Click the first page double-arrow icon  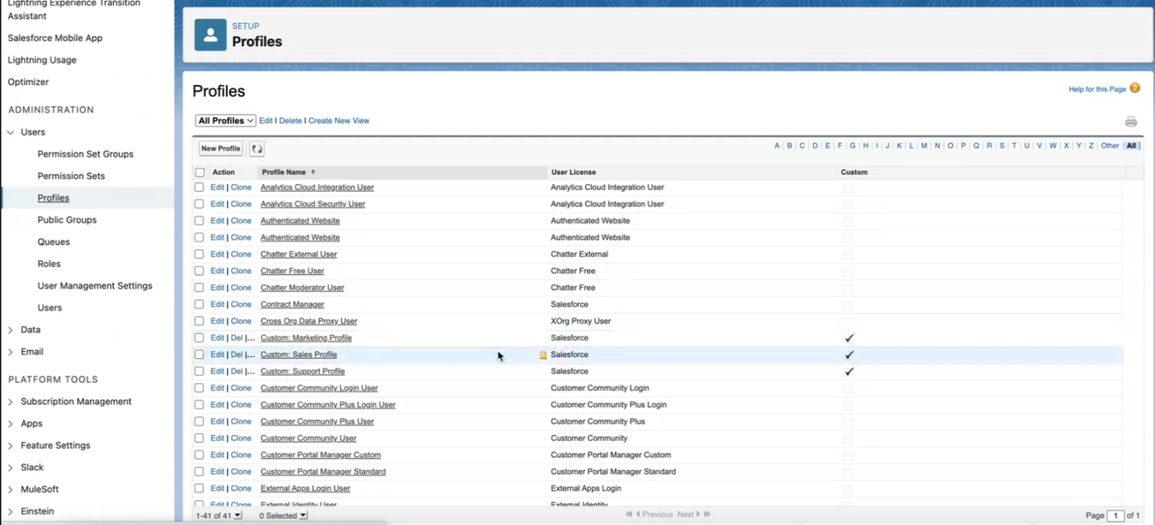[x=629, y=515]
